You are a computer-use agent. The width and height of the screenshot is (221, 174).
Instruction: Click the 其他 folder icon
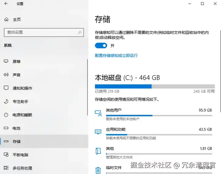(x=98, y=151)
